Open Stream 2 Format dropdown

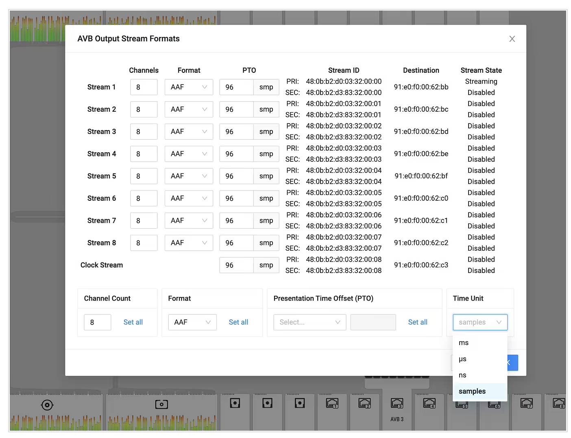click(189, 109)
